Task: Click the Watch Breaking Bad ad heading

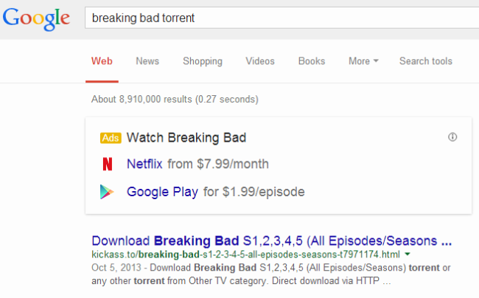Action: pyautogui.click(x=186, y=138)
